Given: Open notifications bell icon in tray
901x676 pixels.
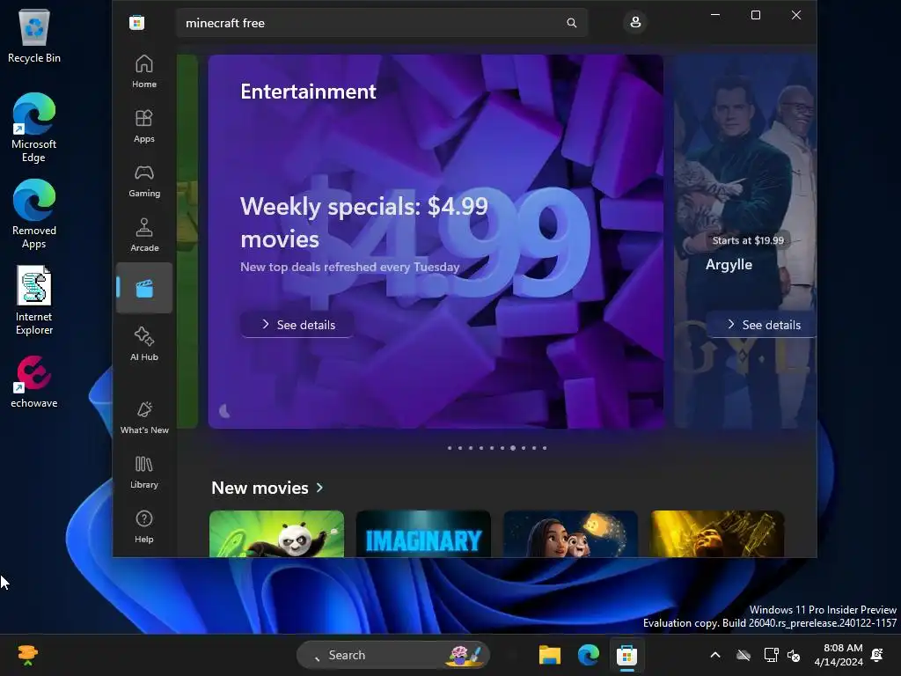Looking at the screenshot, I should (877, 655).
